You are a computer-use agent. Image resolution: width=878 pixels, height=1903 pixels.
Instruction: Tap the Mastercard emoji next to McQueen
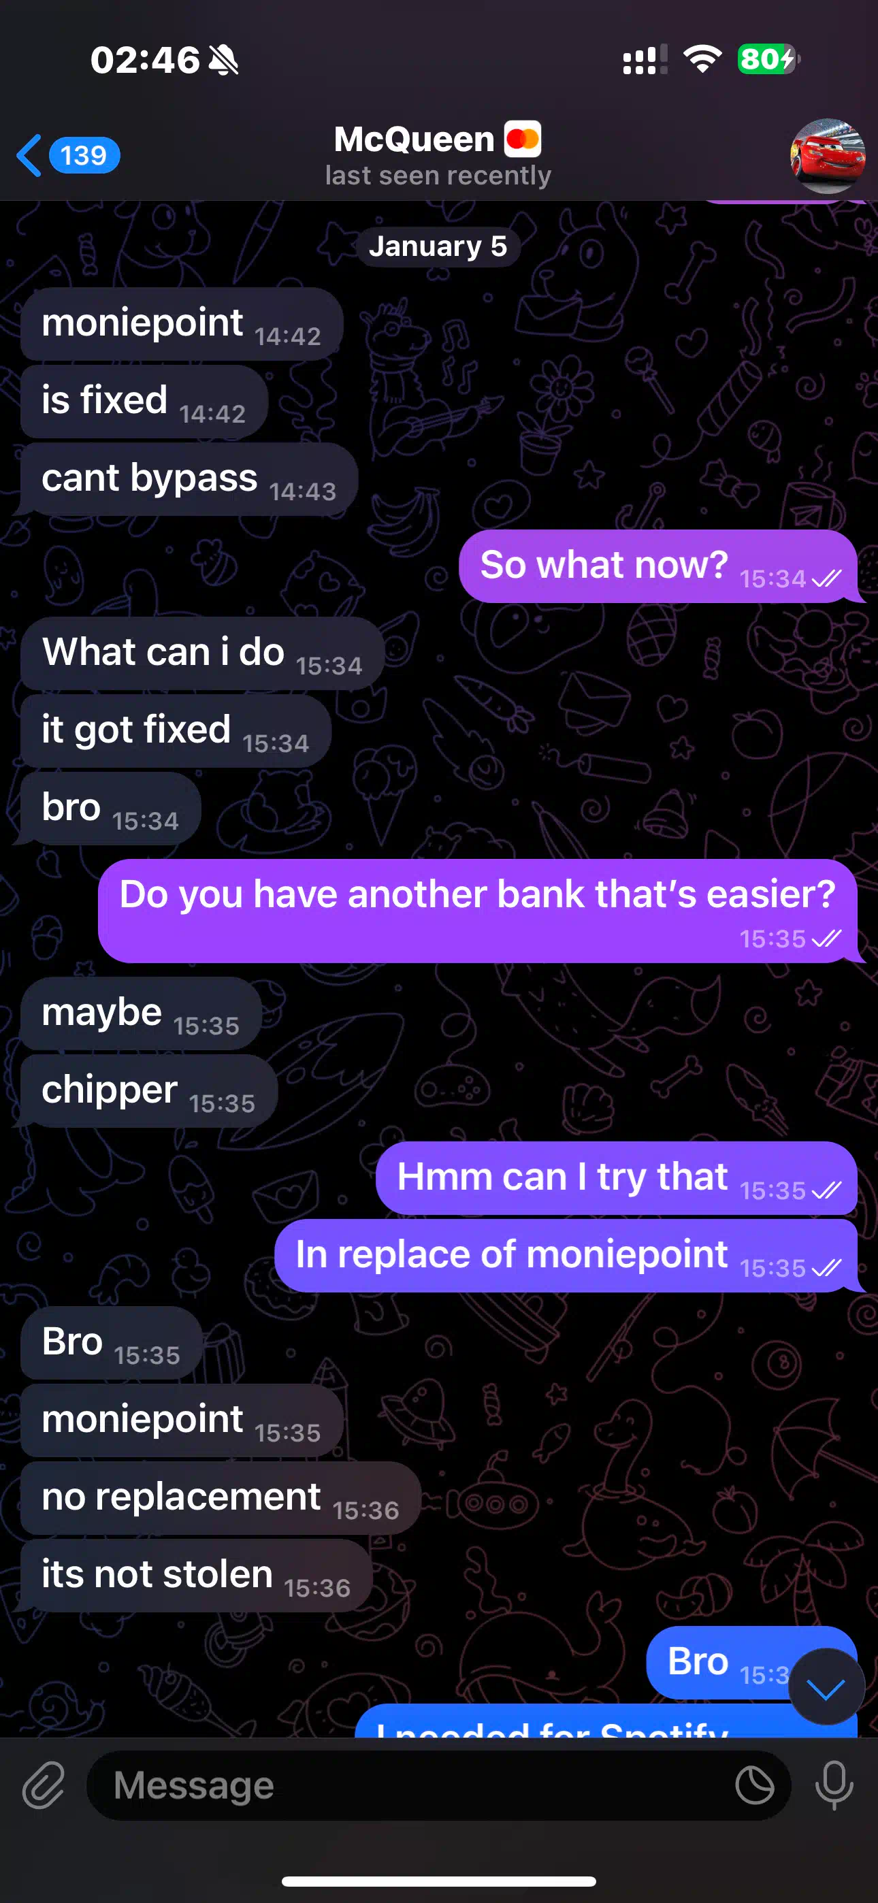[523, 139]
